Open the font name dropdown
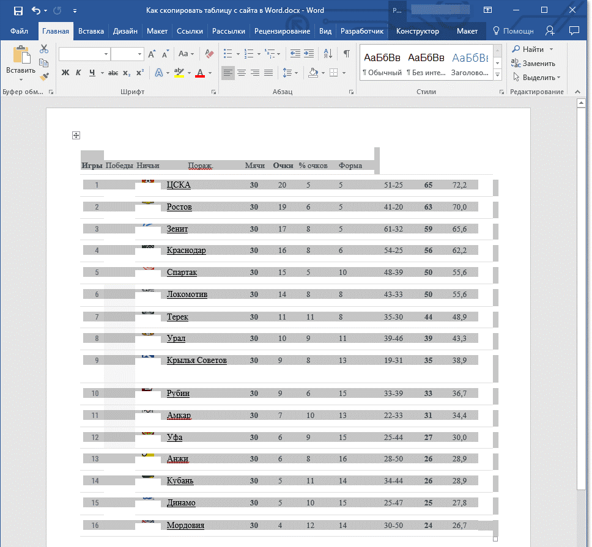The height and width of the screenshot is (547, 592). pos(106,54)
